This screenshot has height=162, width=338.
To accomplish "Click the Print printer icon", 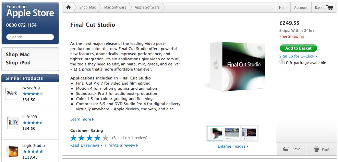I will point(316,149).
